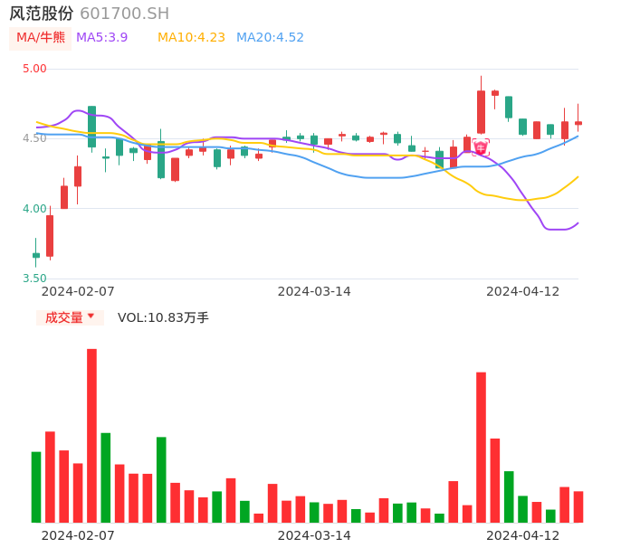Click the 风范股份 stock name
The width and height of the screenshot is (621, 548).
click(42, 14)
